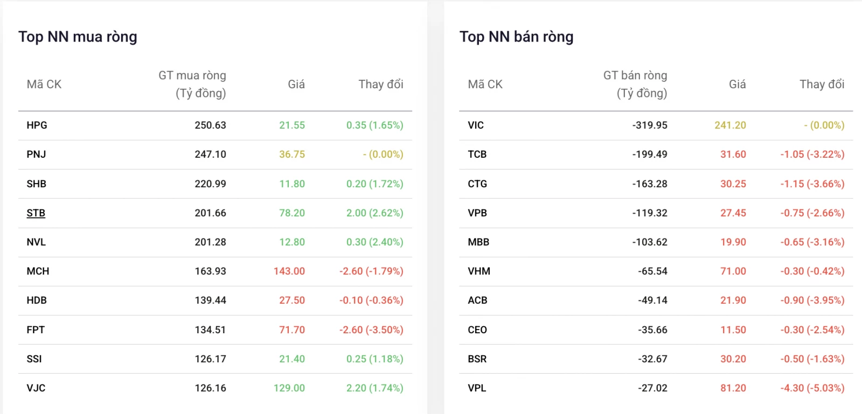Screen dimensions: 862x414
Task: Select CTG change -1.15 (-3.66%)
Action: pyautogui.click(x=812, y=184)
